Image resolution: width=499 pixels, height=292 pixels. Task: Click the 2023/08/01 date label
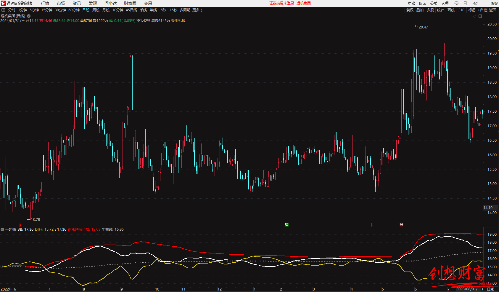469,289
